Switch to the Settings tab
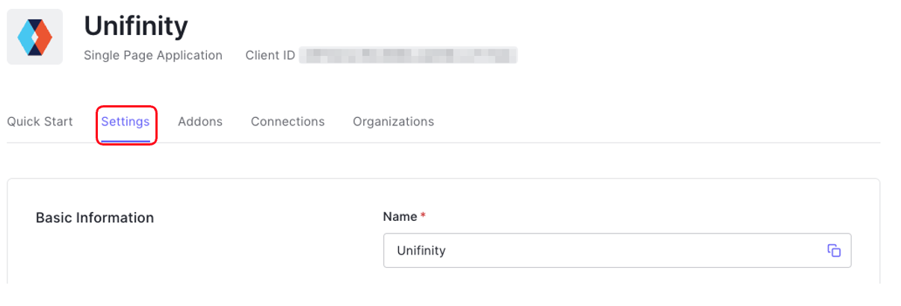901x306 pixels. click(126, 122)
